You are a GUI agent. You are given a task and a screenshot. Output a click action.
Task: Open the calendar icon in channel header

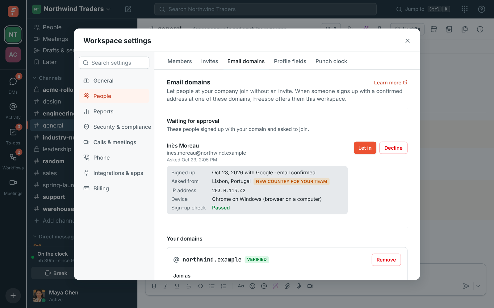tap(434, 29)
